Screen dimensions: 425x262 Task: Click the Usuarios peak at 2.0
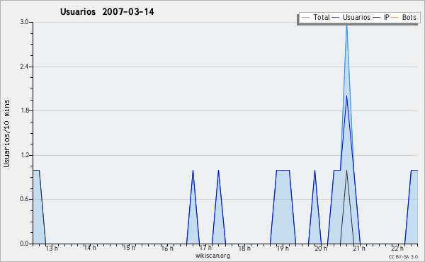tap(346, 96)
